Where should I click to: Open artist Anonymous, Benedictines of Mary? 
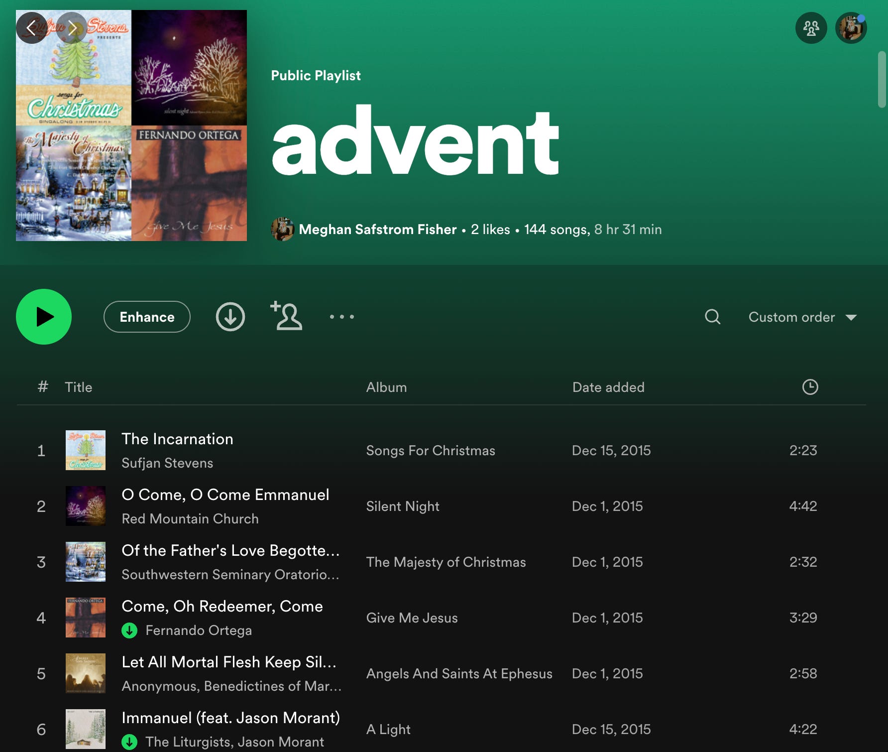231,686
